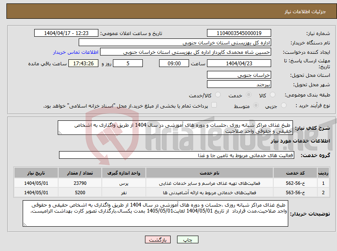The width and height of the screenshot is (337, 251).
Task: Click service code خ-56-562 cell
Action: pos(296,183)
